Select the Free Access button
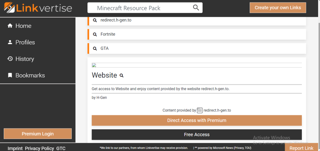The height and width of the screenshot is (151, 320). point(197,135)
